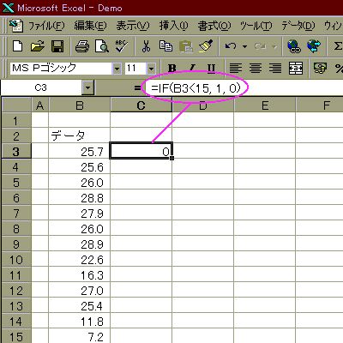The height and width of the screenshot is (343, 343).
Task: Open the ファイル(F) menu
Action: click(46, 26)
